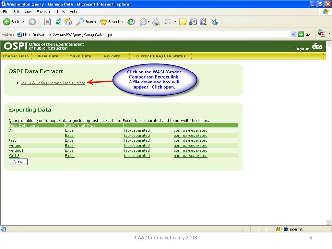
Task: Stop loading the page
Action: [47, 22]
